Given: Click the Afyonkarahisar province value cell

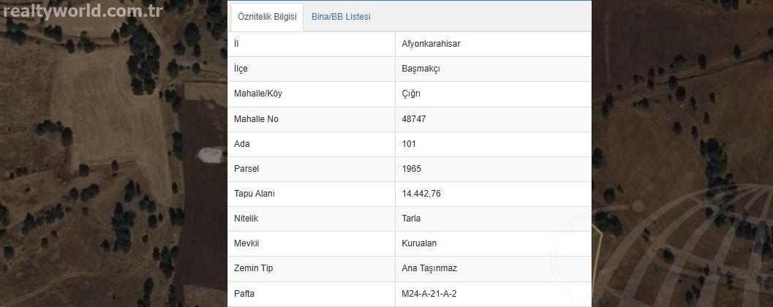Looking at the screenshot, I should [493, 44].
